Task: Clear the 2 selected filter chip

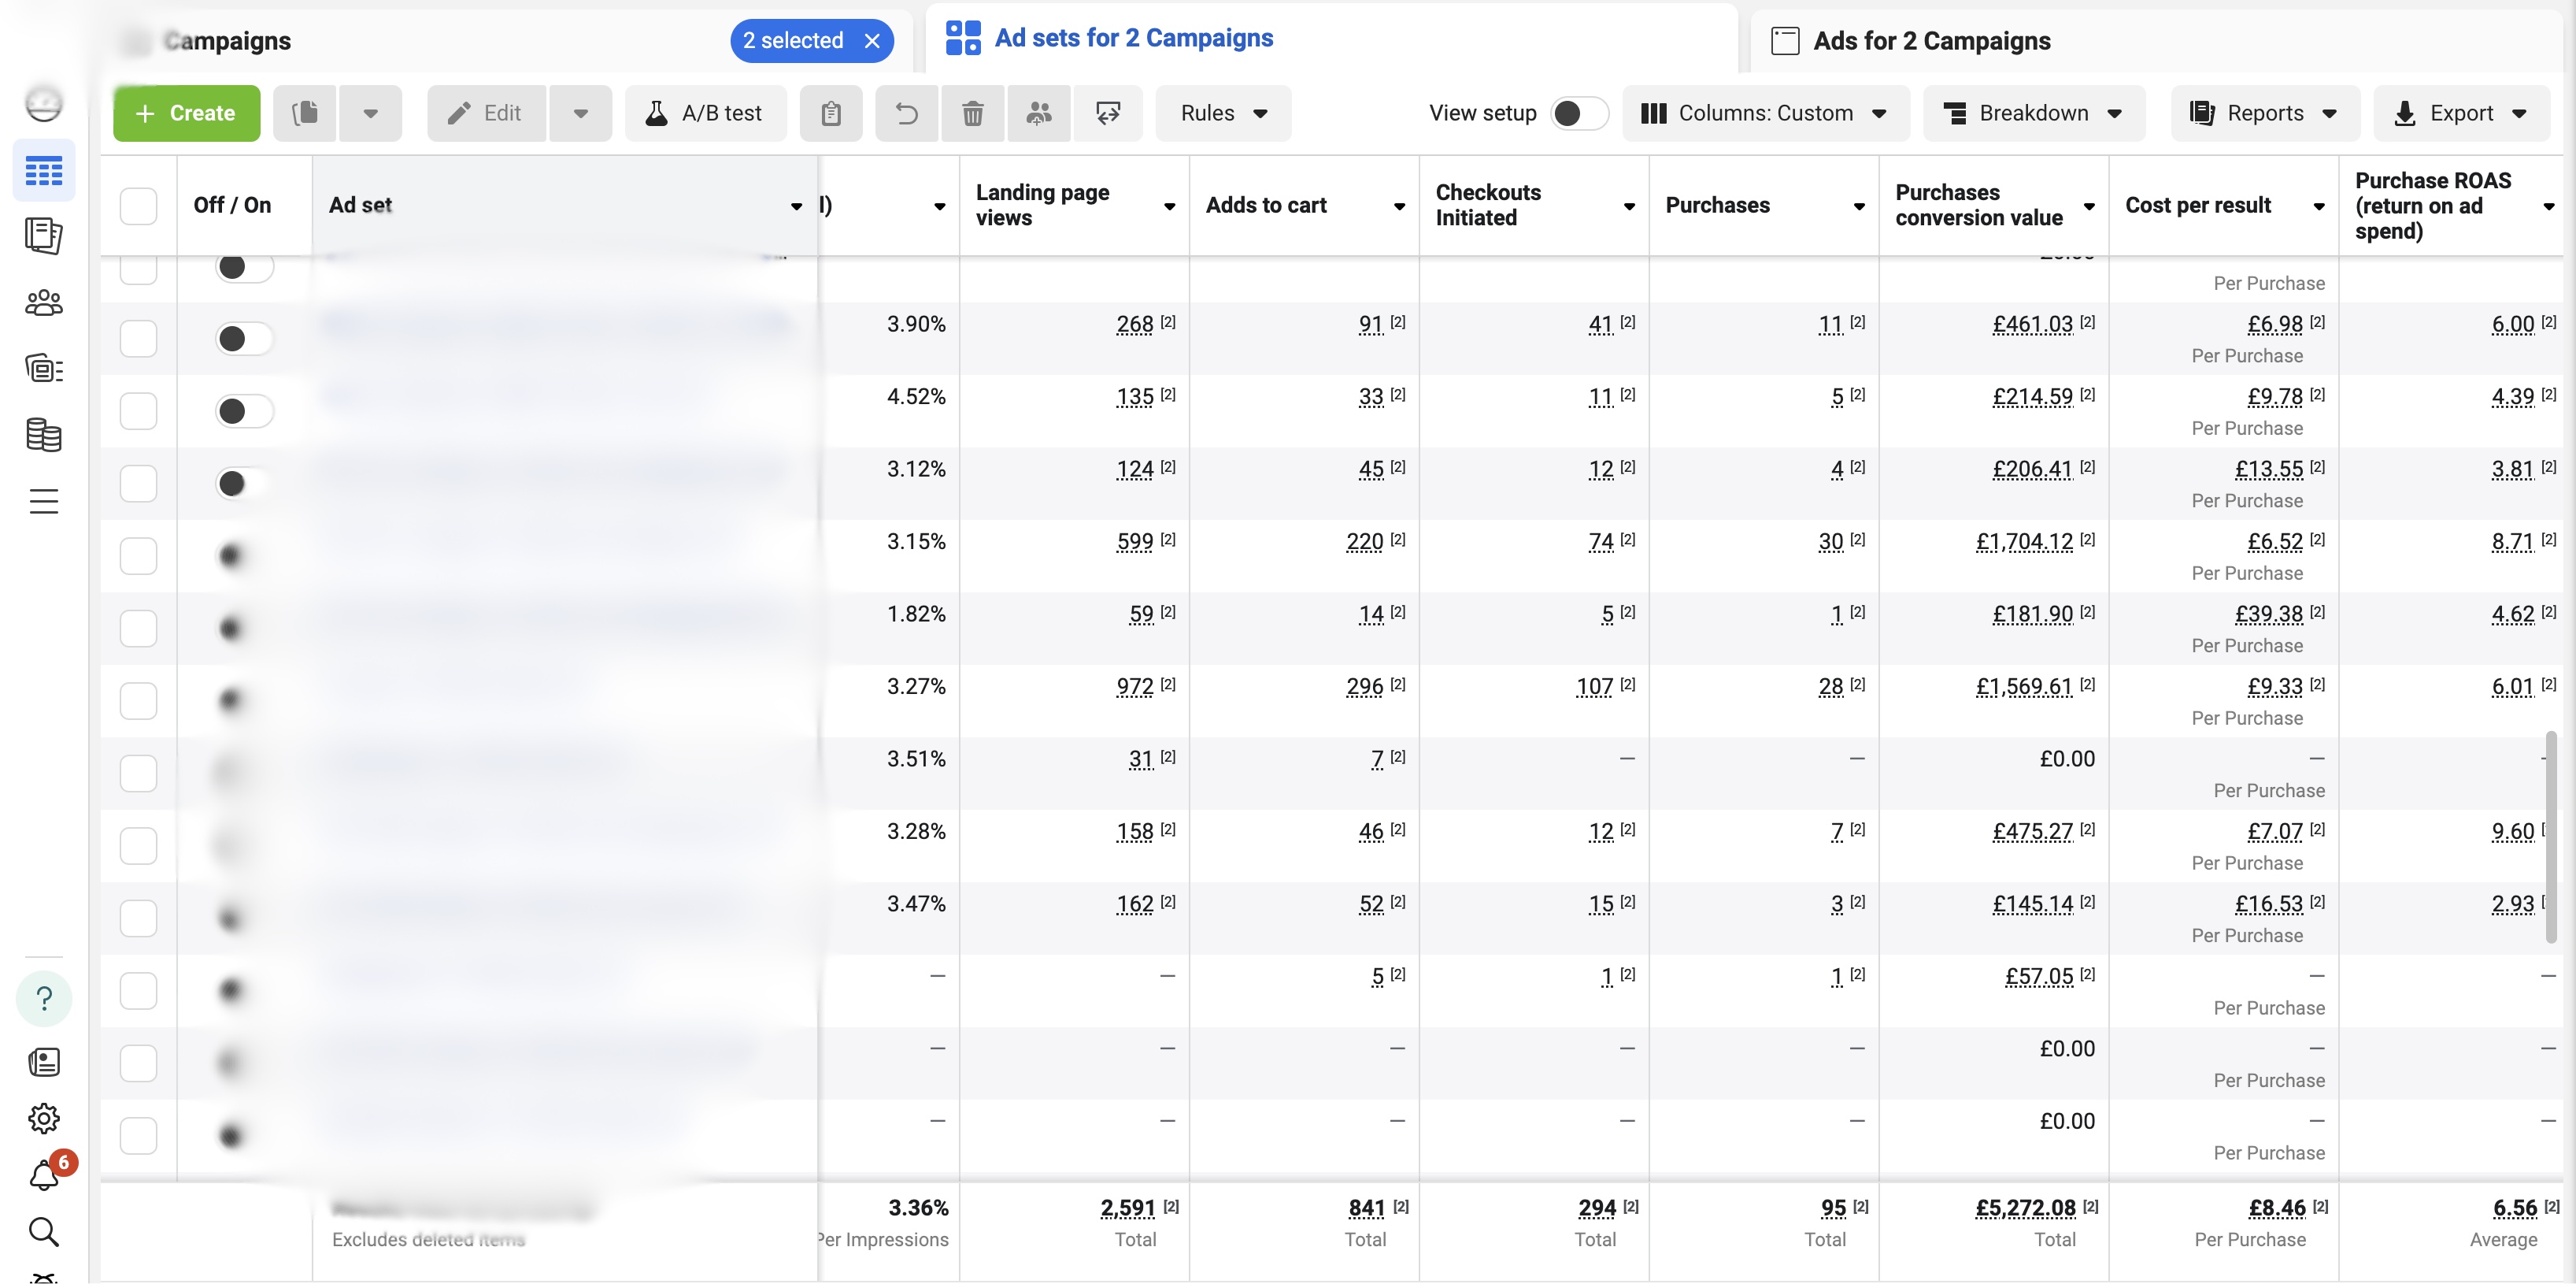Action: 872,41
